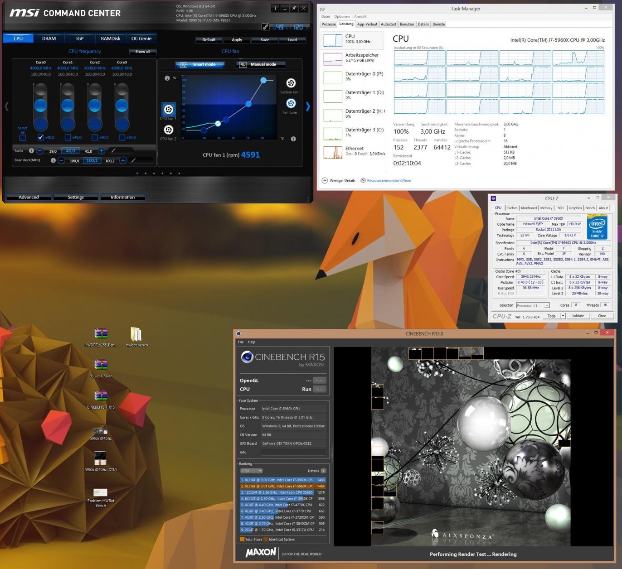Click Cinebench Info input field

point(293,452)
